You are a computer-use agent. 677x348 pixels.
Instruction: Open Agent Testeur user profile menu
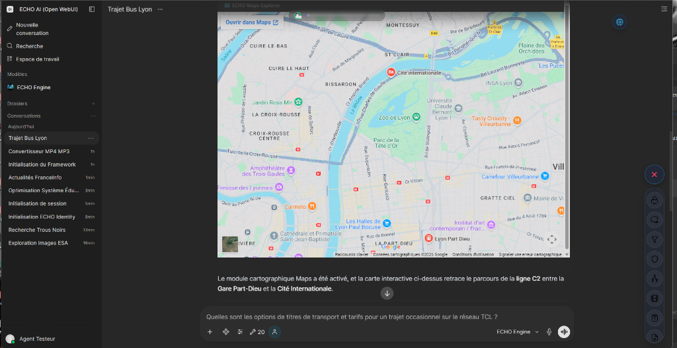click(51, 339)
